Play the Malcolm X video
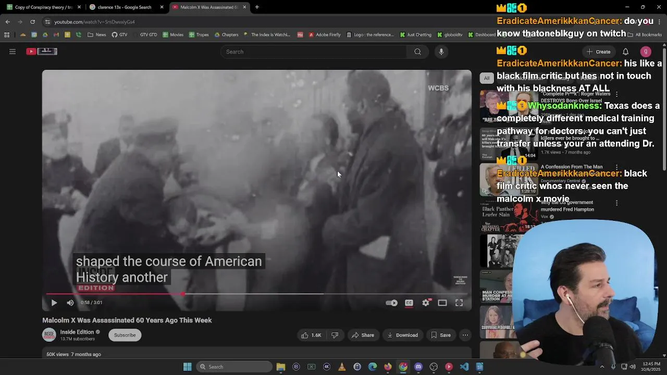This screenshot has width=667, height=375. [x=54, y=303]
